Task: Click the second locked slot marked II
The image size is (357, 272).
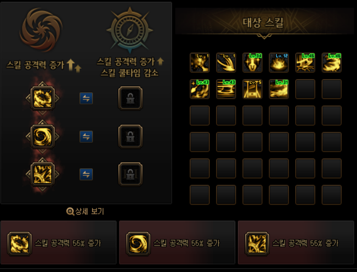Action: pyautogui.click(x=130, y=136)
